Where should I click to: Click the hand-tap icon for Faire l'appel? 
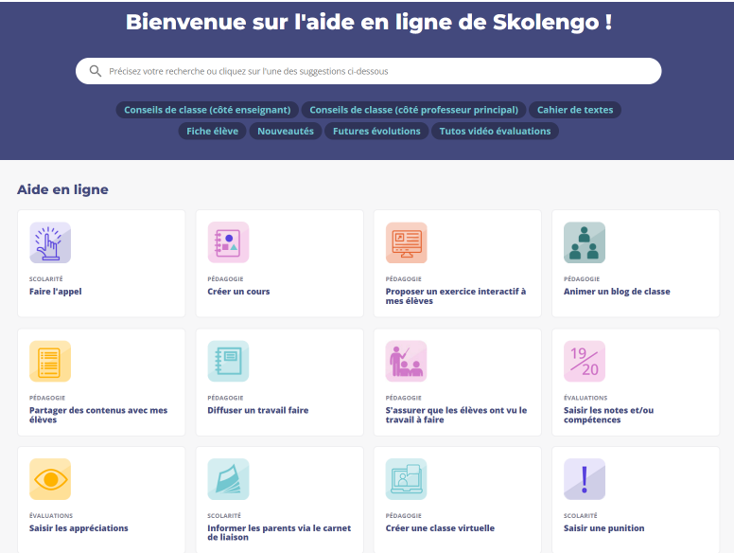[50, 242]
